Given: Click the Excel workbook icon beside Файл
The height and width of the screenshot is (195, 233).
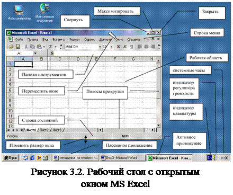Looking at the screenshot, I should tap(10, 39).
